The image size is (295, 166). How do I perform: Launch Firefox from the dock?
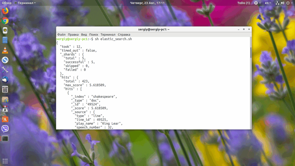coord(5,11)
